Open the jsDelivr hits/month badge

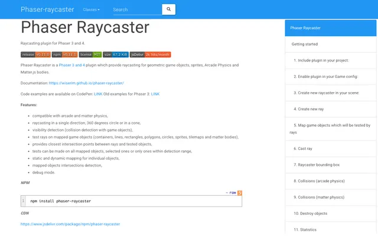150,55
